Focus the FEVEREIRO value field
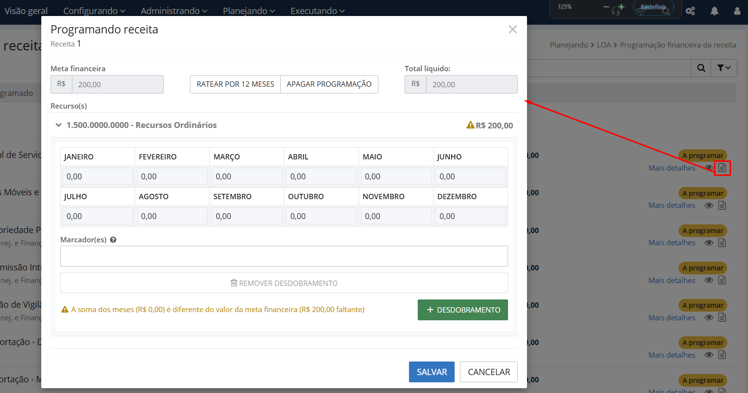748x393 pixels. [172, 176]
